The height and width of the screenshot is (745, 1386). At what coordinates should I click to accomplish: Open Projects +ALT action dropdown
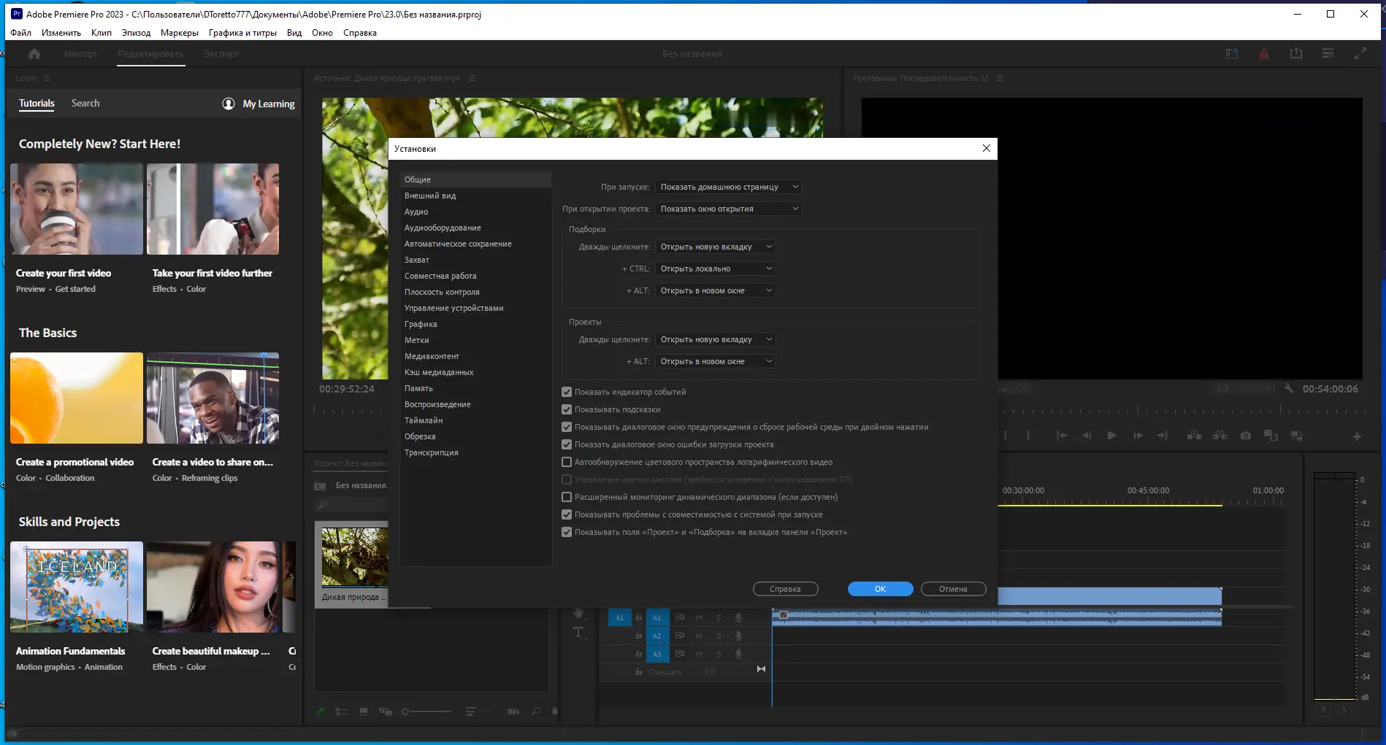coord(716,361)
